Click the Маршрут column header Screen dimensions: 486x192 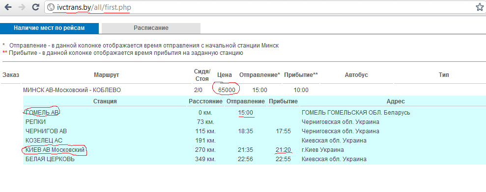click(x=106, y=75)
